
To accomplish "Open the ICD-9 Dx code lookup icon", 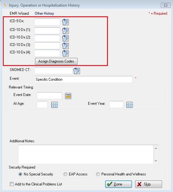I will point(66,22).
